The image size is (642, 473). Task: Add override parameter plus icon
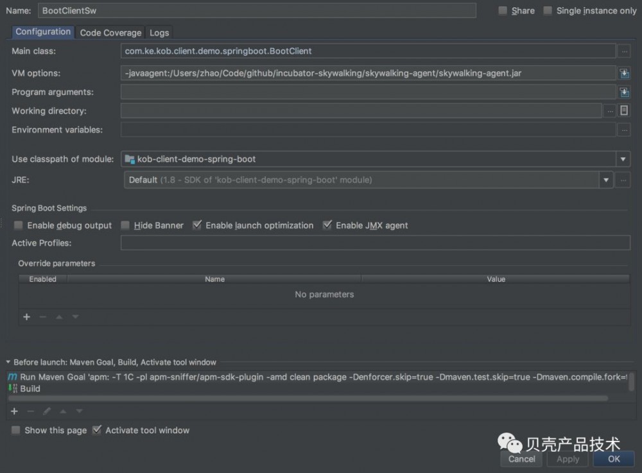click(26, 317)
